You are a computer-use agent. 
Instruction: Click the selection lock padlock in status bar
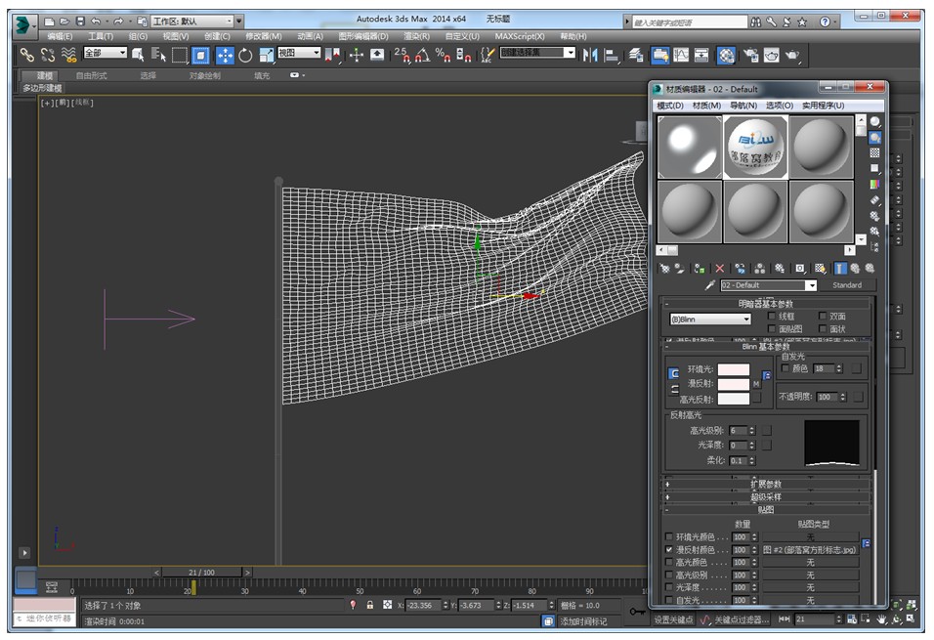(370, 605)
